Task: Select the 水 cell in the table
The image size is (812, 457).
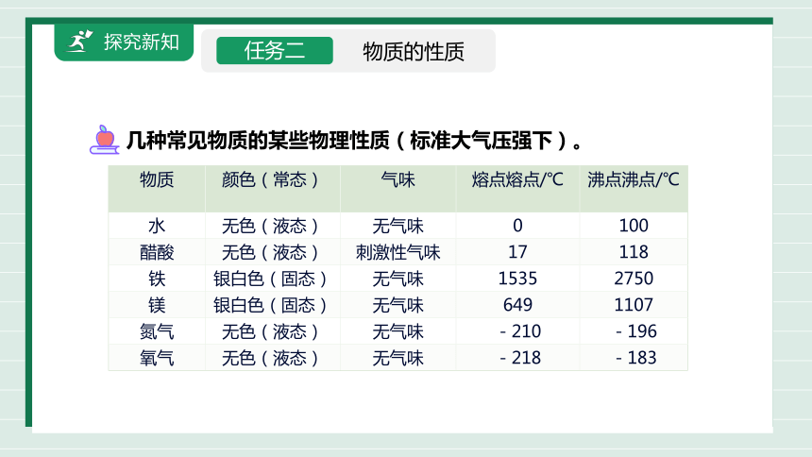Action: click(x=157, y=226)
